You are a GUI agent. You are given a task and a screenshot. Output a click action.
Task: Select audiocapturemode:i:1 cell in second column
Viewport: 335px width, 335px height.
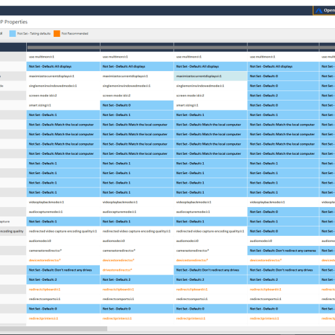point(137,212)
